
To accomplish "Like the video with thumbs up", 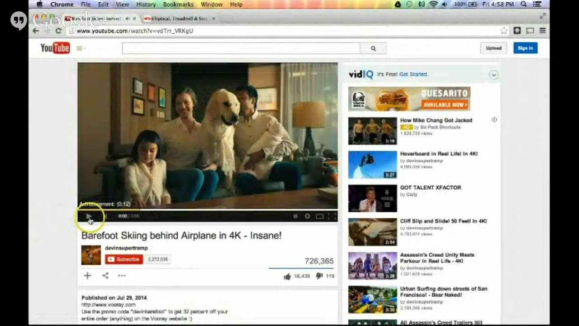I will point(287,276).
